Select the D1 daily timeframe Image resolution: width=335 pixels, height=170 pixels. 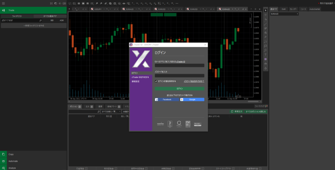[168, 3]
